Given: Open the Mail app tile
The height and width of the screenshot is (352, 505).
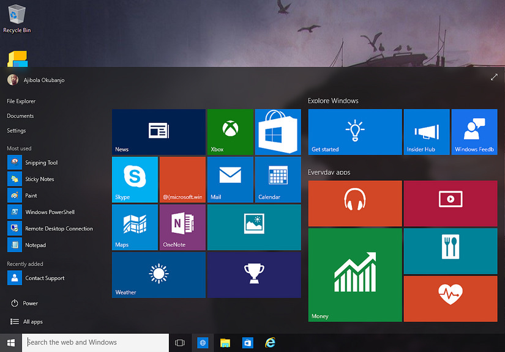Looking at the screenshot, I should (x=230, y=179).
